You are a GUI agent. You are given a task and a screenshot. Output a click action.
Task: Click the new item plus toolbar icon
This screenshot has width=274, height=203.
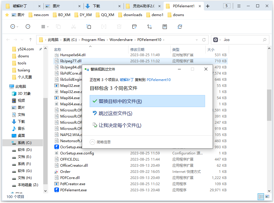pyautogui.click(x=13, y=27)
